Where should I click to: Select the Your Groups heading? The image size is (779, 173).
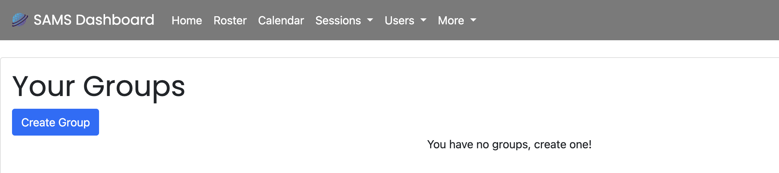[99, 86]
